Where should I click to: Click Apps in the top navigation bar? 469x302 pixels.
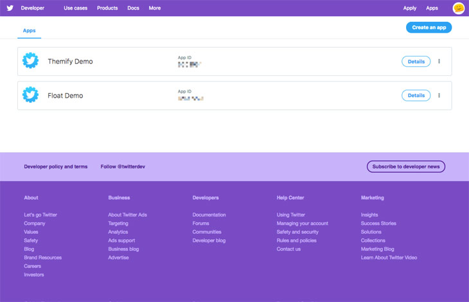pyautogui.click(x=432, y=8)
